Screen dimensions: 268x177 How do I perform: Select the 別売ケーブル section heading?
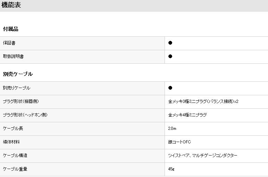tap(18, 74)
